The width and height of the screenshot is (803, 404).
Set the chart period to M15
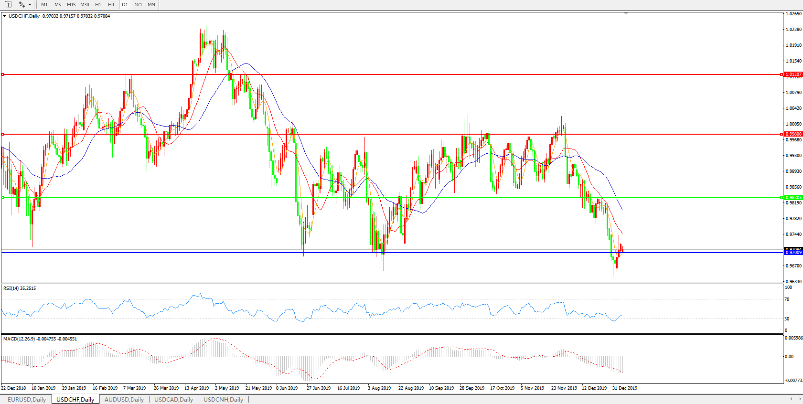[71, 5]
